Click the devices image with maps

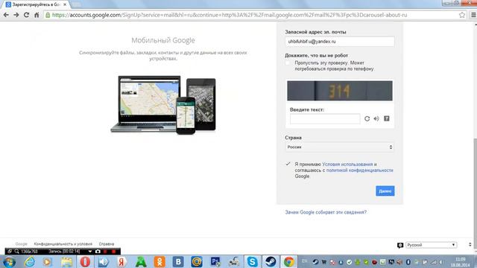tap(163, 104)
